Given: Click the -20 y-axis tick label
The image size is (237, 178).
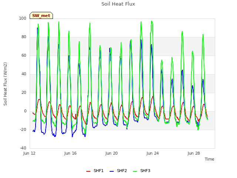Looking at the screenshot, I should click(x=23, y=129).
